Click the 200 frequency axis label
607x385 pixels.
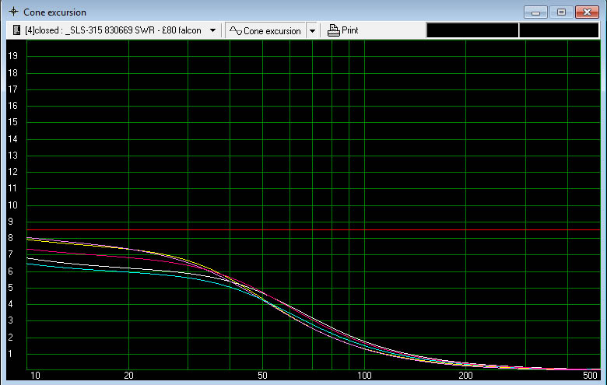pyautogui.click(x=465, y=376)
